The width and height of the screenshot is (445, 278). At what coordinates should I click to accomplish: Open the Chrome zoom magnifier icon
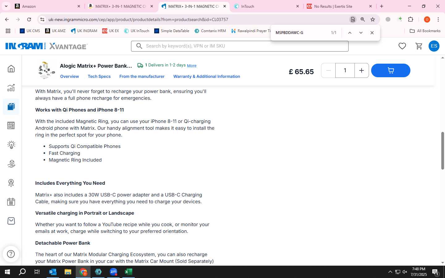coord(363,19)
